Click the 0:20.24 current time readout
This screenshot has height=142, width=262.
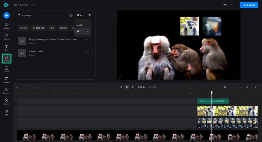tap(141, 87)
